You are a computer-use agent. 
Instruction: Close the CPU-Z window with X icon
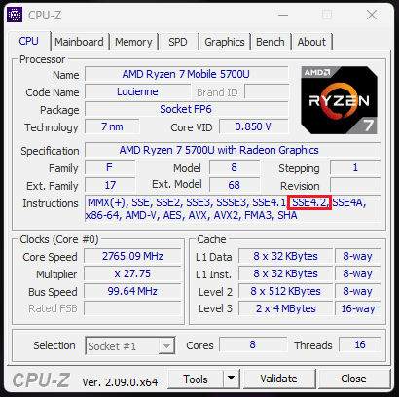click(372, 15)
